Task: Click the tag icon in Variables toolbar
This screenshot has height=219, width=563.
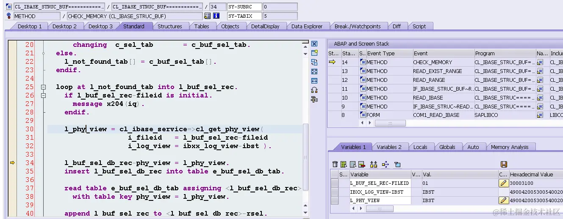Action: click(397, 164)
